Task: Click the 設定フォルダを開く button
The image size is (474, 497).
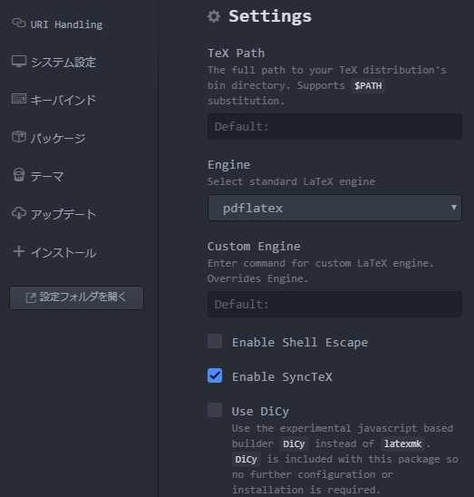Action: point(76,297)
